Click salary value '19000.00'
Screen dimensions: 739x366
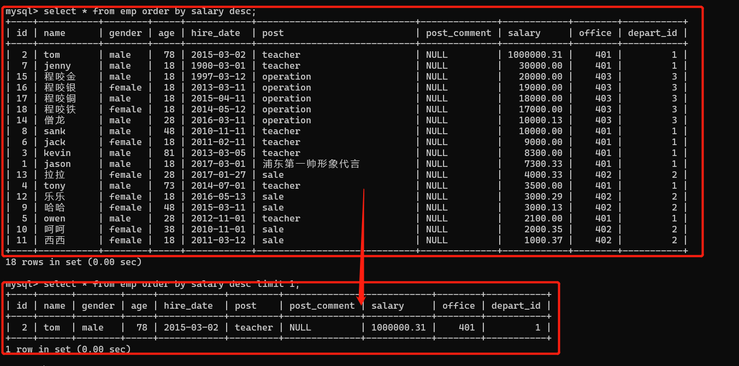tap(541, 87)
